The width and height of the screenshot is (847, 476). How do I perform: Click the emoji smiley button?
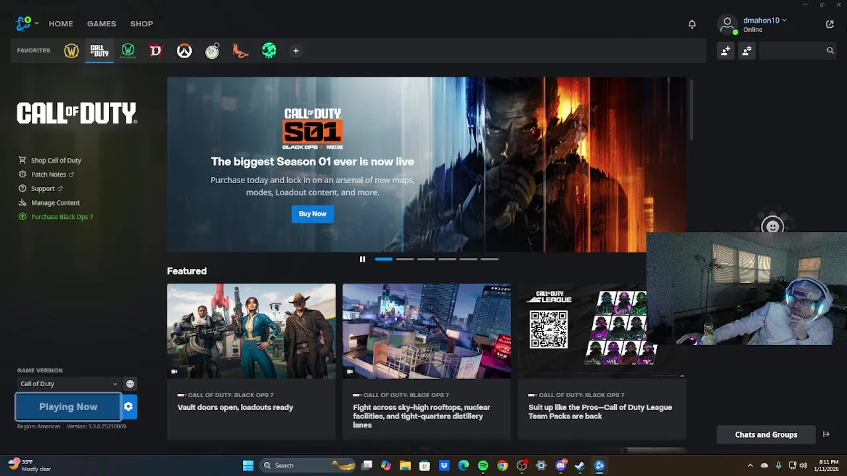click(x=772, y=226)
